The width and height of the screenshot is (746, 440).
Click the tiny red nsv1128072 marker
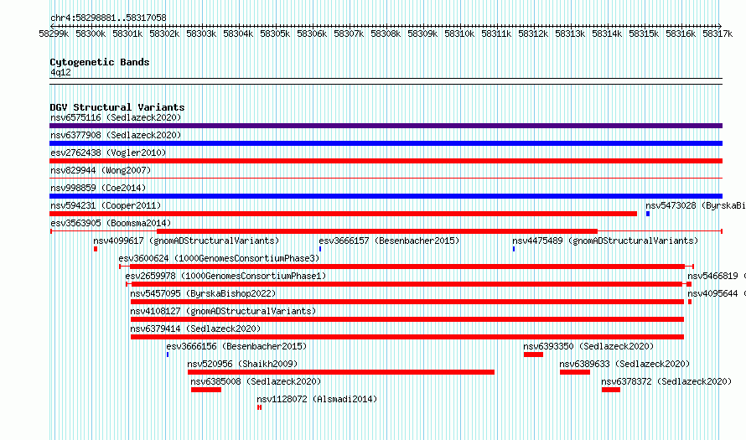click(259, 407)
